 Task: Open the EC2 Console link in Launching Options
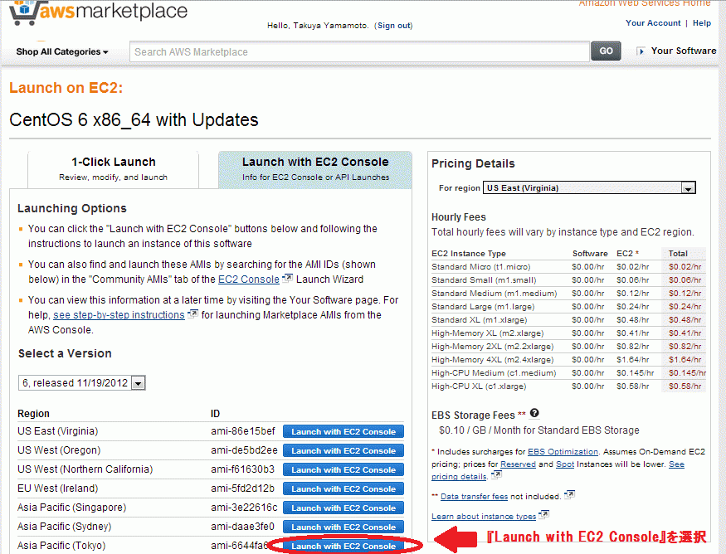coord(249,279)
